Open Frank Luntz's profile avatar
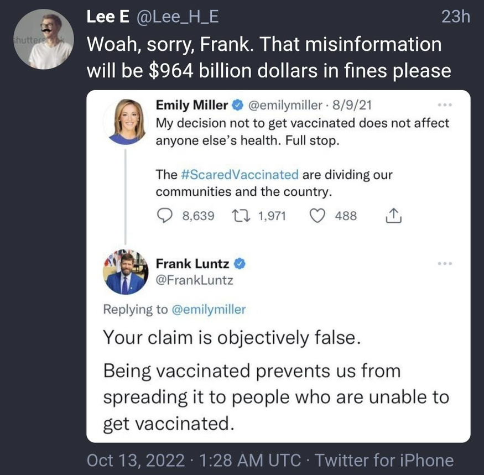Viewport: 484px width, 475px height. (x=126, y=272)
